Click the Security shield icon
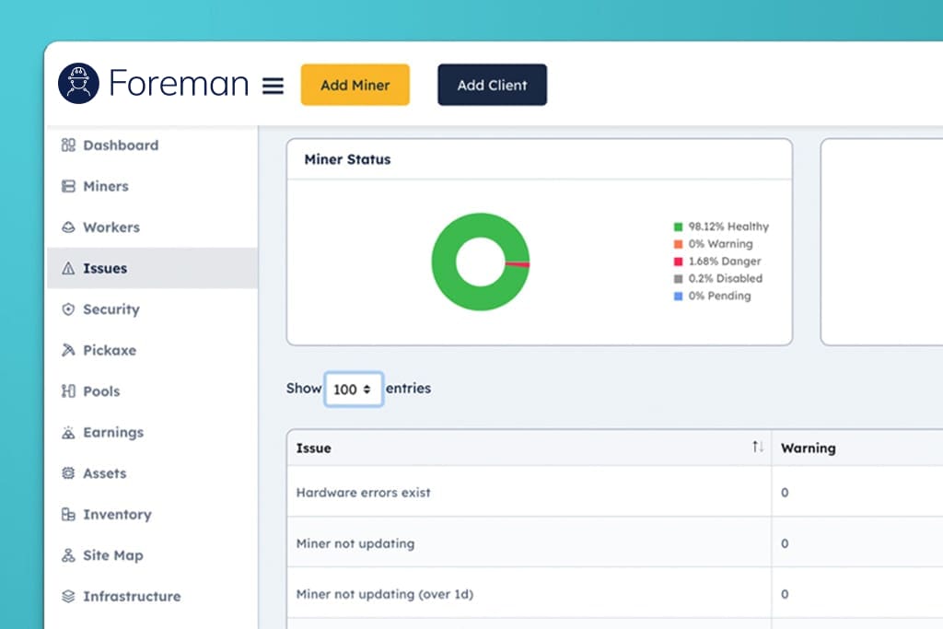This screenshot has height=629, width=943. pos(68,309)
